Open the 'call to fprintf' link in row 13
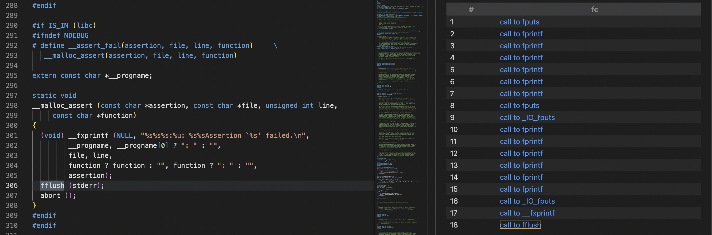 521,165
